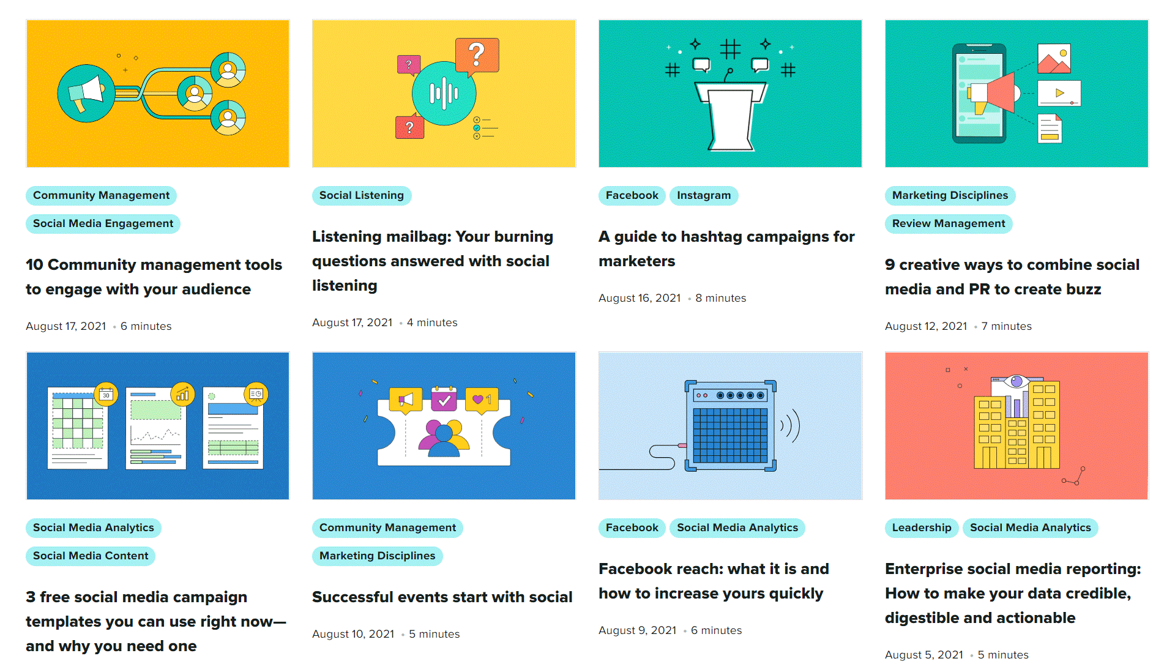Open the megaphone community management thumbnail

157,94
